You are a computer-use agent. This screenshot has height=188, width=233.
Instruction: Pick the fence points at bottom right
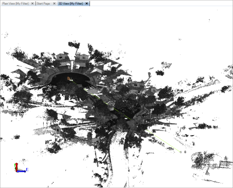[x=226, y=164]
